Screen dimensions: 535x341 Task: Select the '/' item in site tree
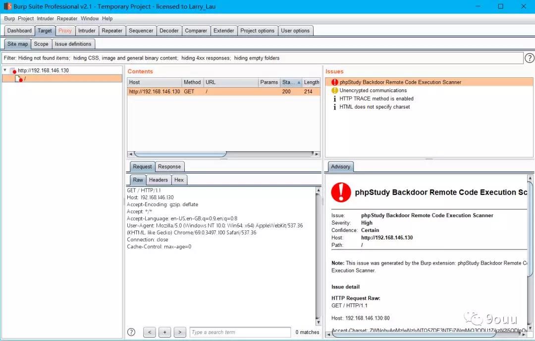click(62, 79)
